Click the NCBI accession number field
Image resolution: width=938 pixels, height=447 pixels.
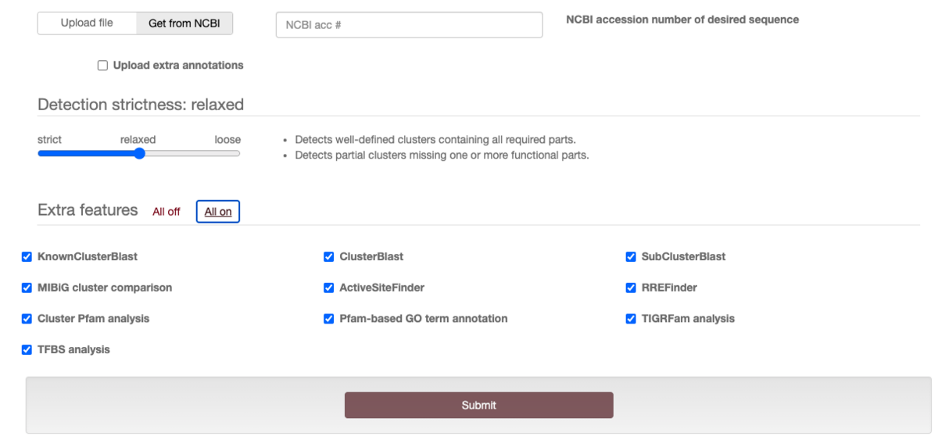(x=409, y=25)
